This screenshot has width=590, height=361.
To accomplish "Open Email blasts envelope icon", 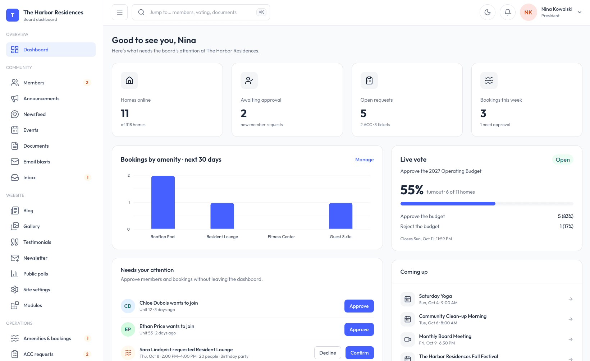I will point(15,162).
